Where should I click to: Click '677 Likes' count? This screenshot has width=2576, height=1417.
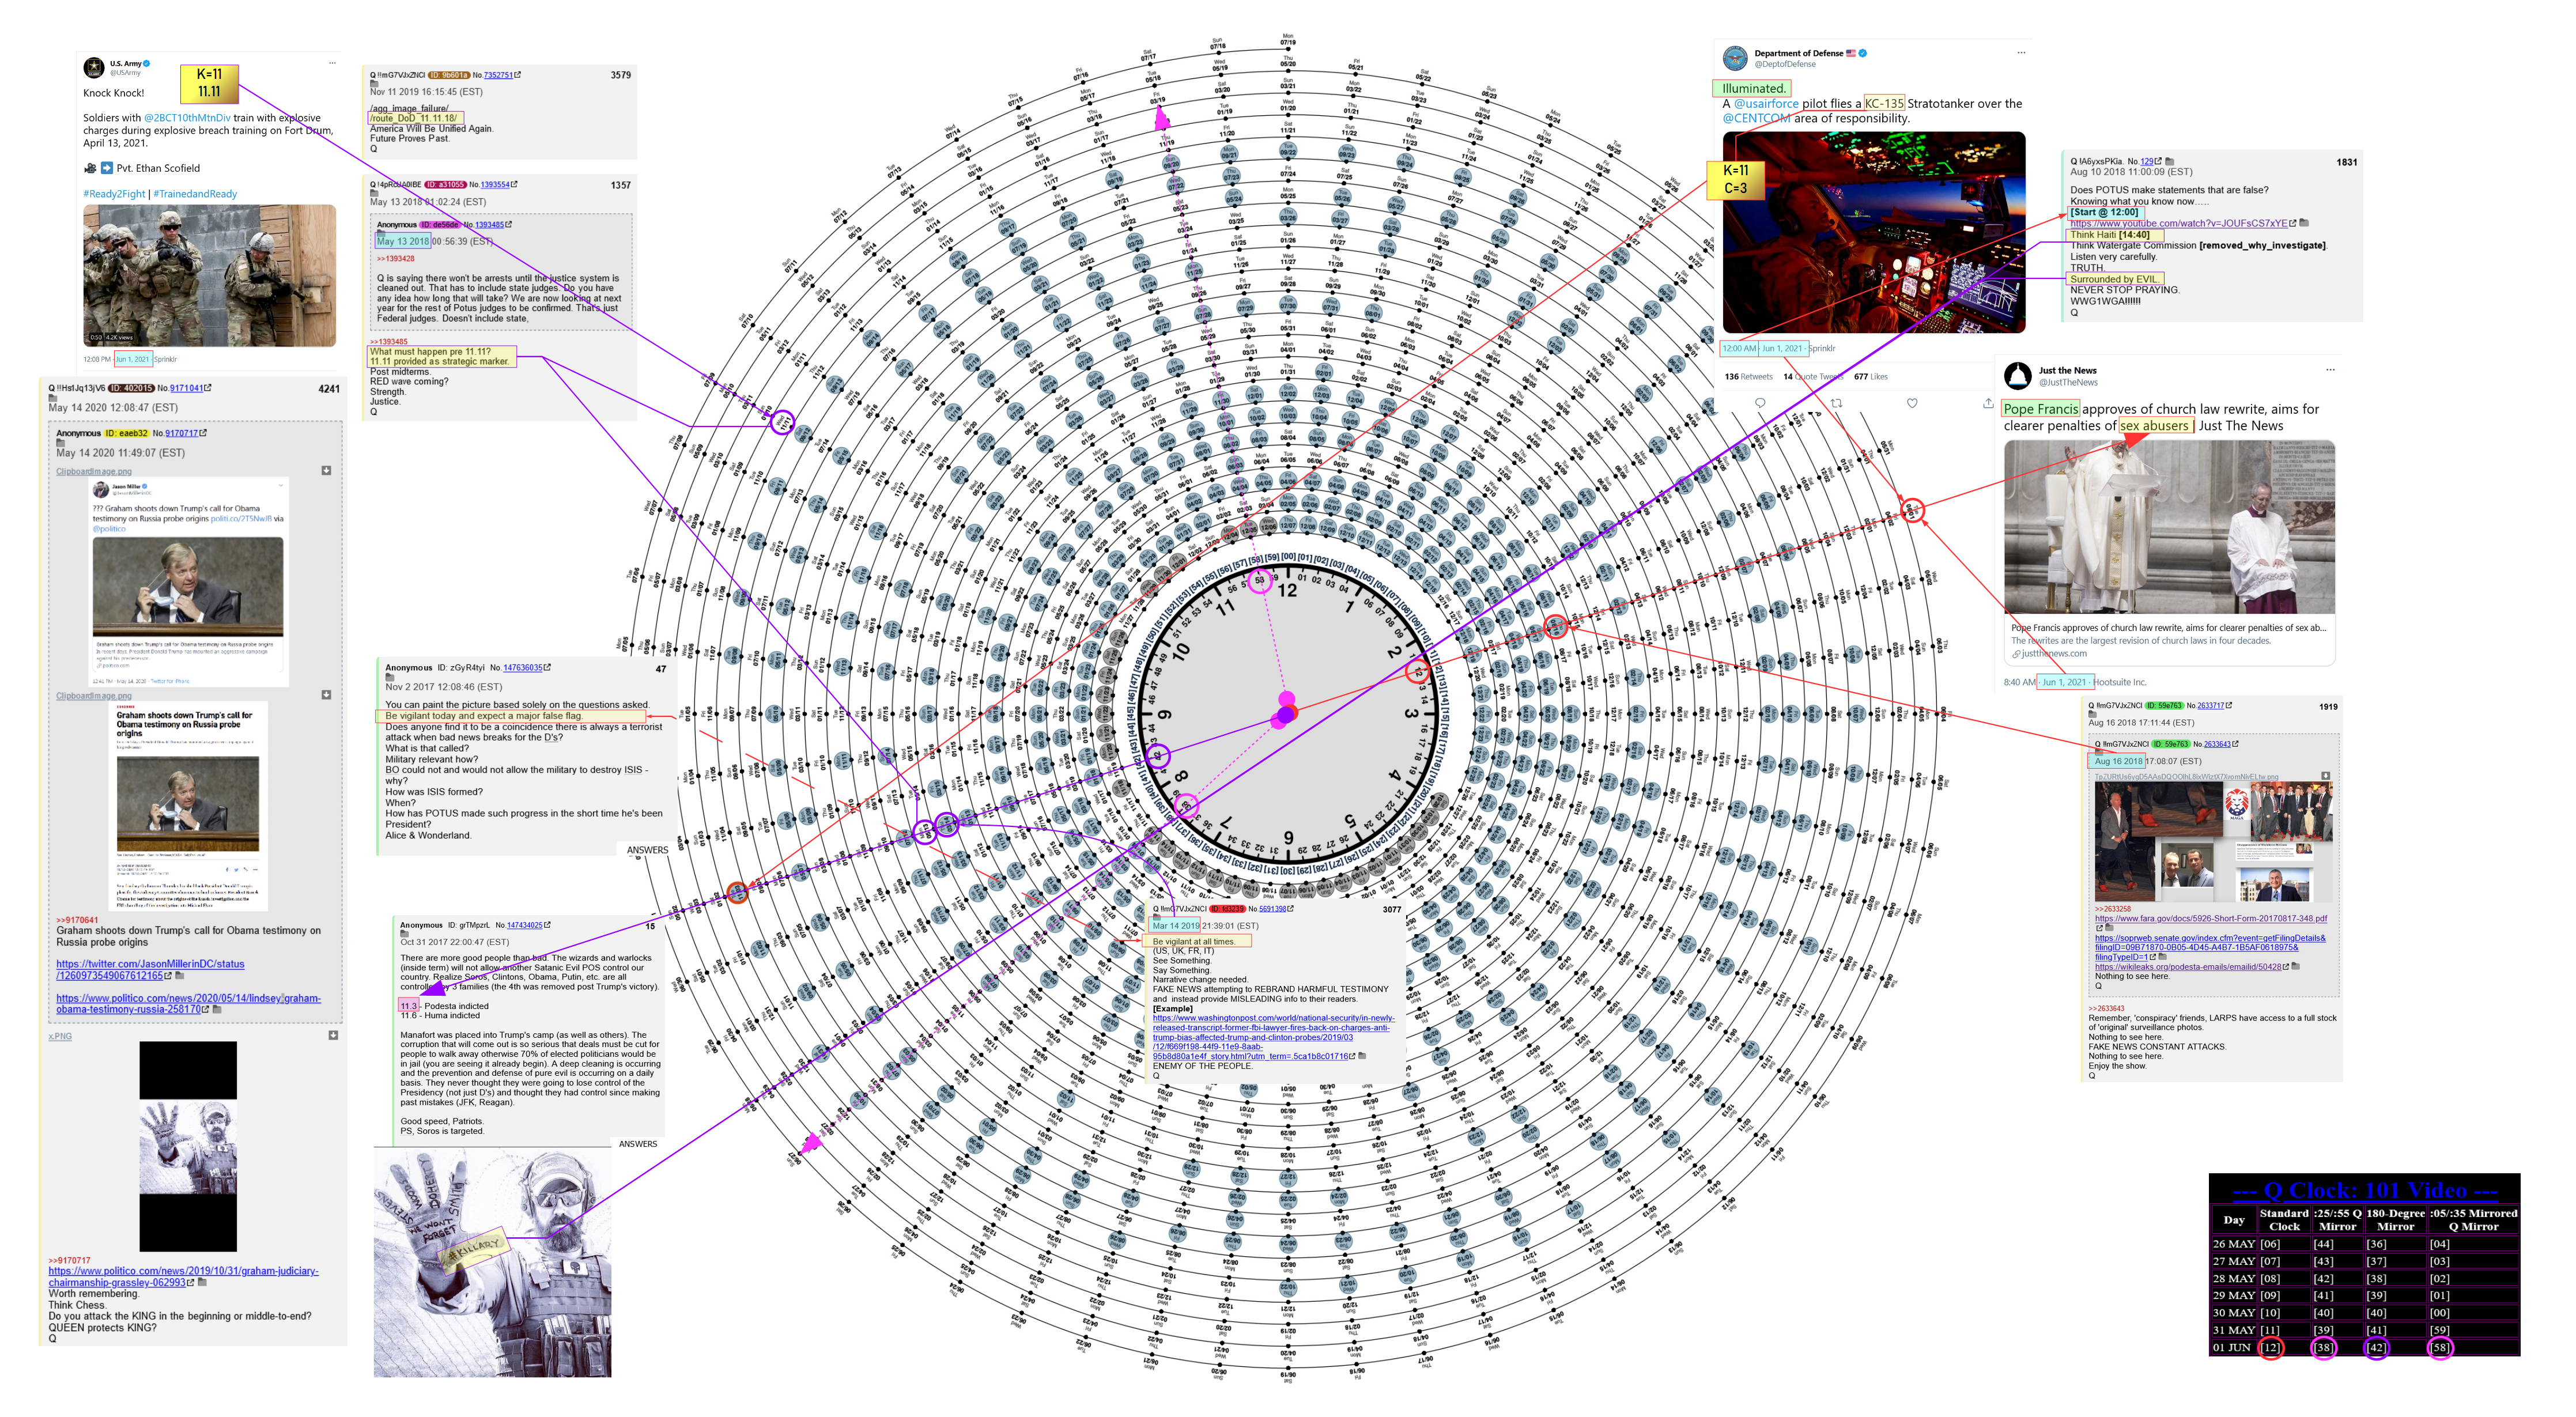(x=1871, y=377)
